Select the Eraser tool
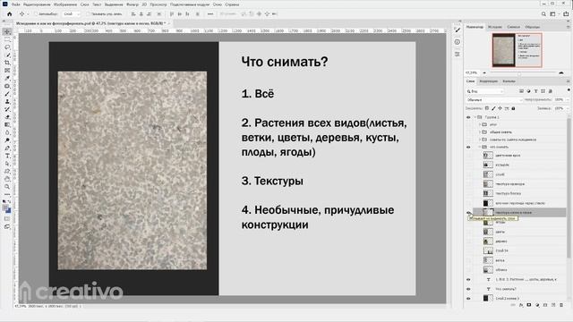Screen dimensions: 573x322 tap(7, 117)
